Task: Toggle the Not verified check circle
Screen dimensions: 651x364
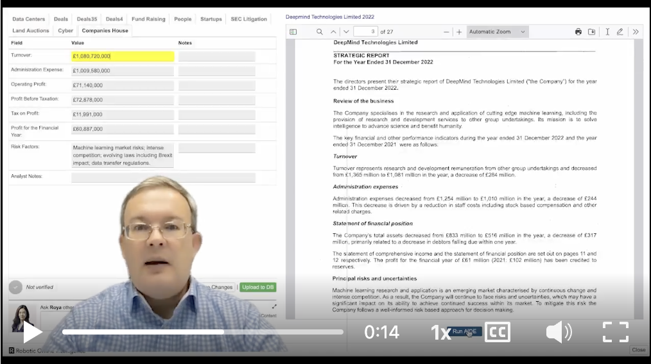Action: [15, 287]
